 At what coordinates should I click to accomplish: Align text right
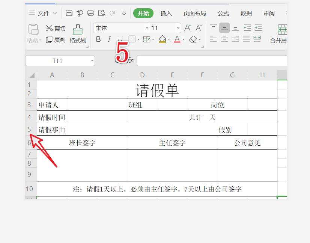tap(235, 39)
